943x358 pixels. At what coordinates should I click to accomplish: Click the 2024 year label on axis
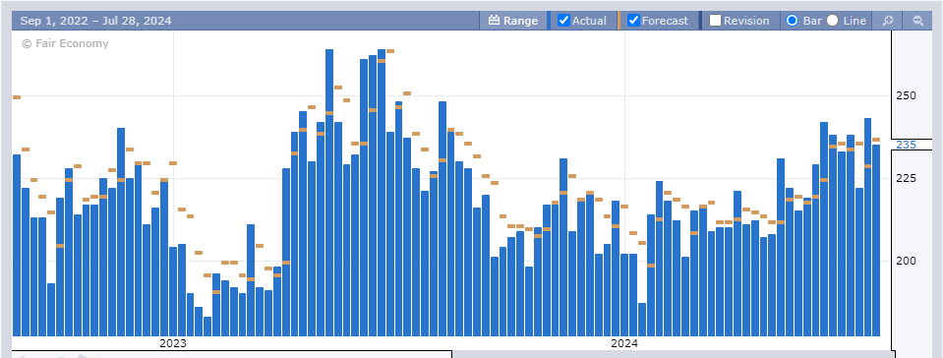(x=624, y=343)
